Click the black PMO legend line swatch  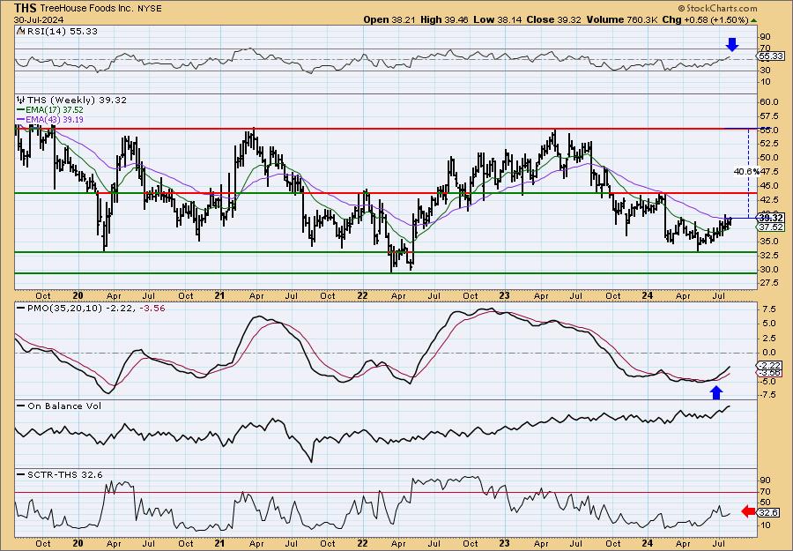21,309
